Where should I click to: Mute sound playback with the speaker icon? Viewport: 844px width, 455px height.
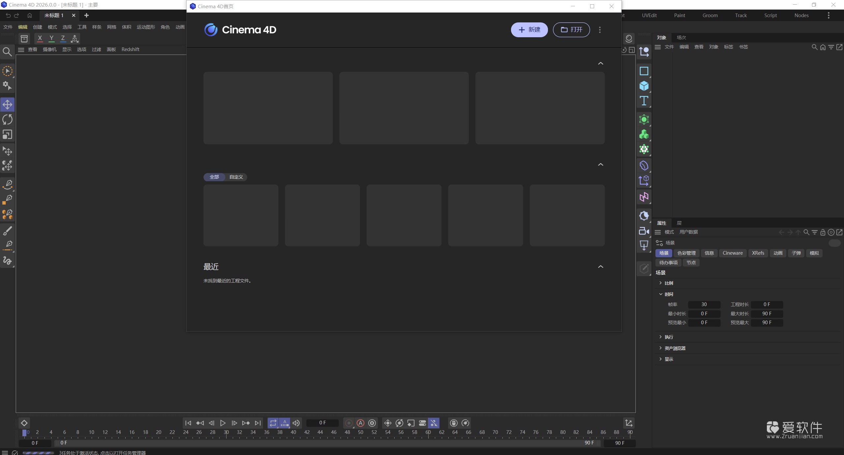coord(296,423)
